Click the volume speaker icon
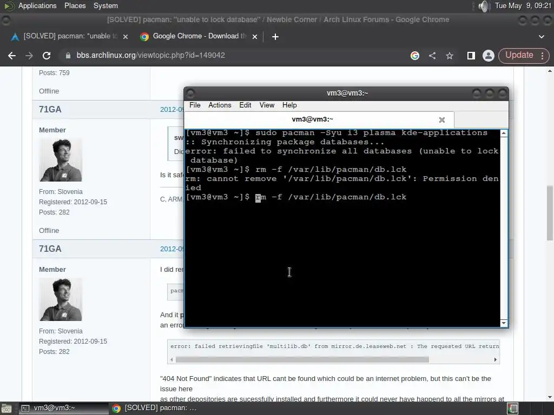Viewport: 554px width, 415px height. coord(483,6)
